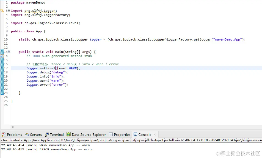Click the Servers tab icon
The image size is (262, 158).
click(x=27, y=134)
